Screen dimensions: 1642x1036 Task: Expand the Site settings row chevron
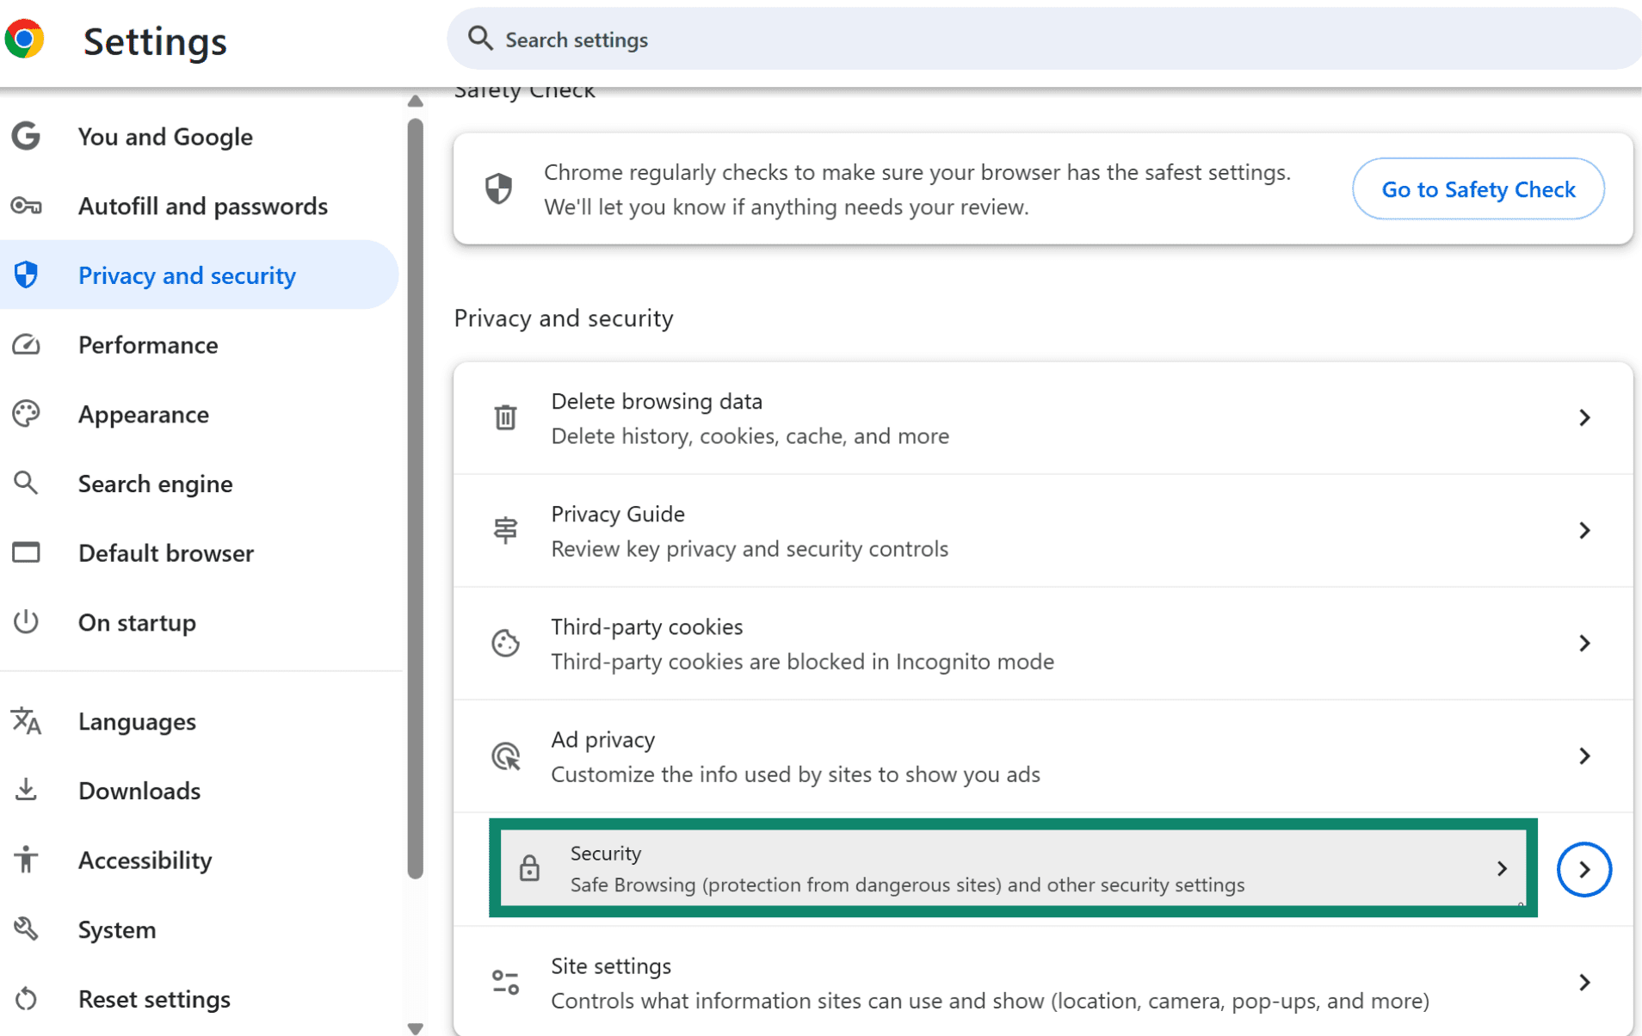1586,981
